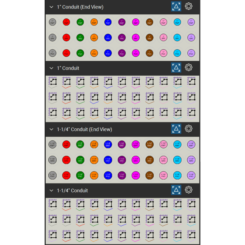Screen dimensions: 245x245
Task: Collapse the 1" Conduit (End View) section
Action: coord(51,7)
